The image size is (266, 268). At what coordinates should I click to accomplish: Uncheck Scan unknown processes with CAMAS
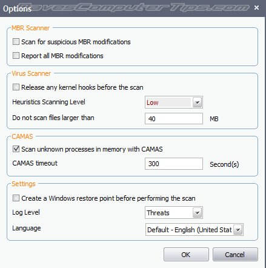click(x=16, y=149)
